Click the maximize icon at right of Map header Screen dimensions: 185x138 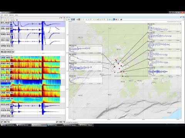tap(183, 17)
